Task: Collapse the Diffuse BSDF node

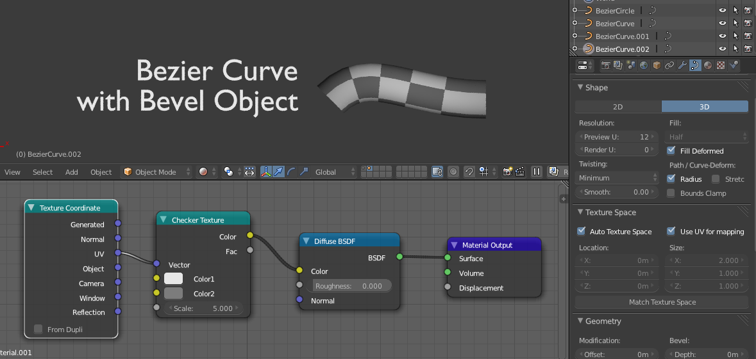Action: [x=306, y=241]
